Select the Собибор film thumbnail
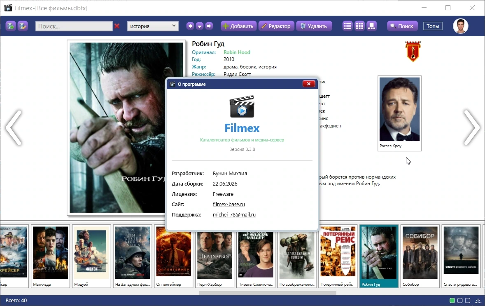The image size is (485, 306). click(x=420, y=256)
